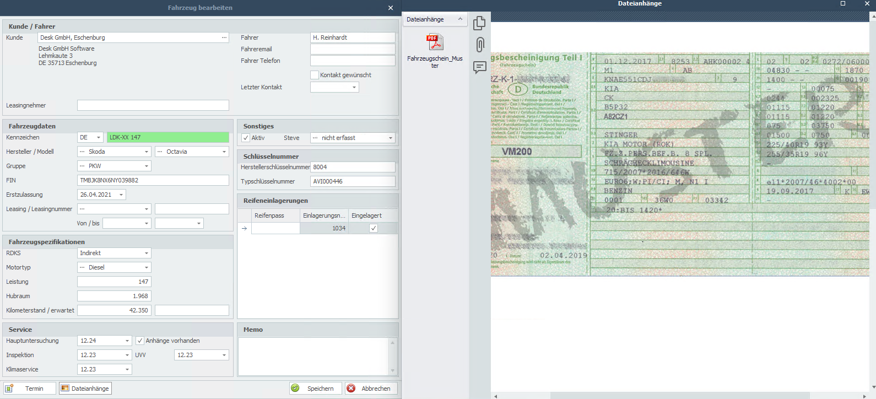Image resolution: width=876 pixels, height=399 pixels.
Task: Save vehicle with Speichern button
Action: [316, 389]
